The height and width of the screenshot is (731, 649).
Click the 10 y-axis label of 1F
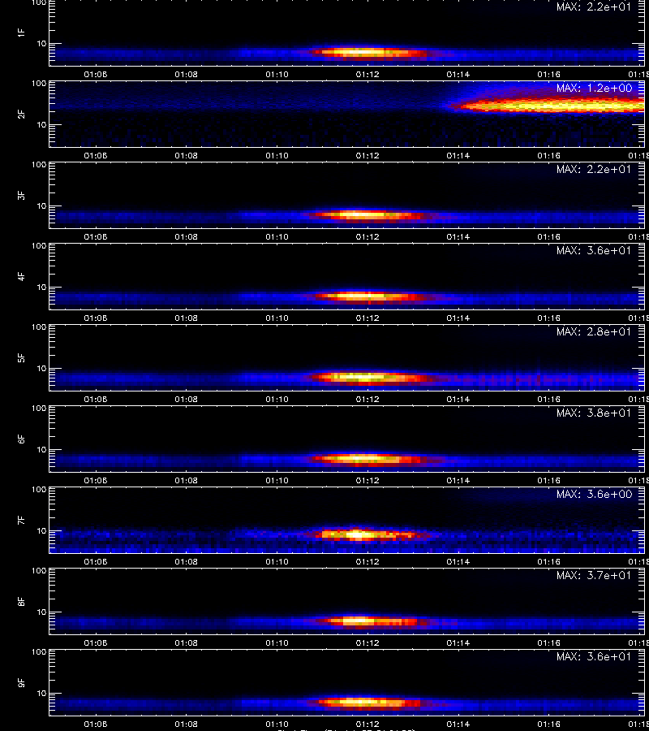pyautogui.click(x=41, y=43)
